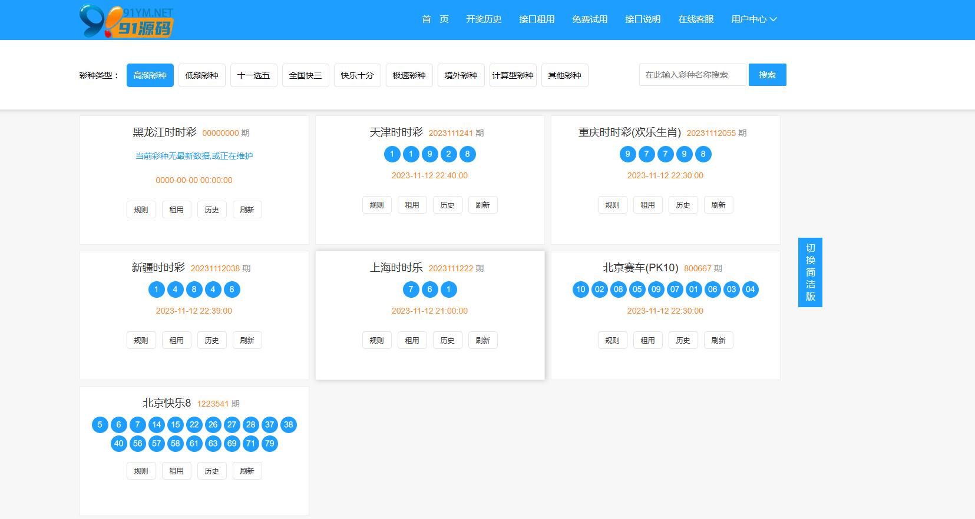Open 历史 for 天津时时彩
Viewport: 975px width, 519px height.
click(x=448, y=205)
